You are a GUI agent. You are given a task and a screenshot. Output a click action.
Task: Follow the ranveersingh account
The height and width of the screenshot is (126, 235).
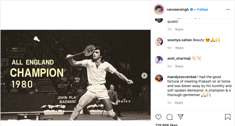202,9
